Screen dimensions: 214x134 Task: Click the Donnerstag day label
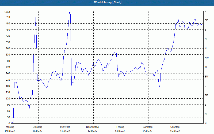click(92, 127)
